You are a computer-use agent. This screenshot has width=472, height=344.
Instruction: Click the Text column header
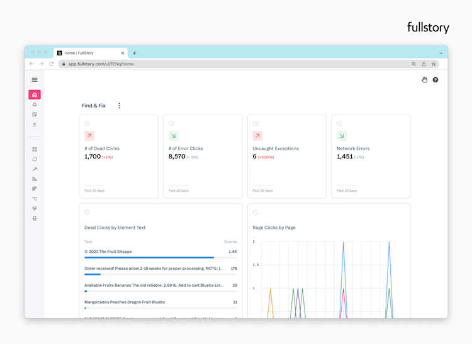(x=88, y=241)
